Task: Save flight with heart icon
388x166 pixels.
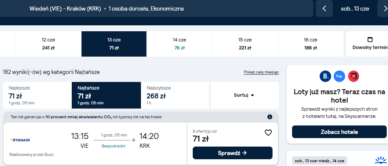Action: tap(268, 133)
